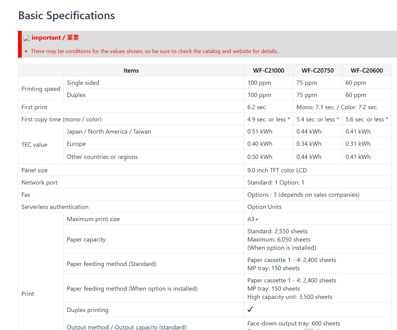Select the "important / 重要" notice title
The image size is (397, 330).
point(55,38)
